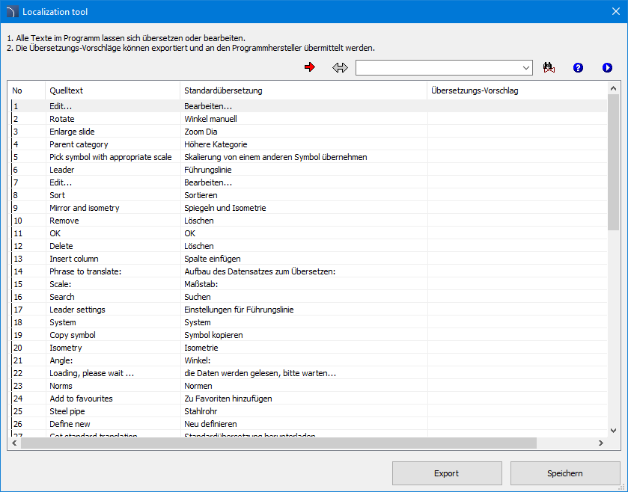Click the Übersetzungs-Vorschlag column header
Viewport: 628px width, 492px height.
click(x=516, y=90)
